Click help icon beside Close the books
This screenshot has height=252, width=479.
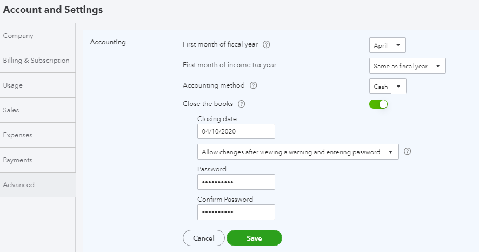(x=242, y=104)
